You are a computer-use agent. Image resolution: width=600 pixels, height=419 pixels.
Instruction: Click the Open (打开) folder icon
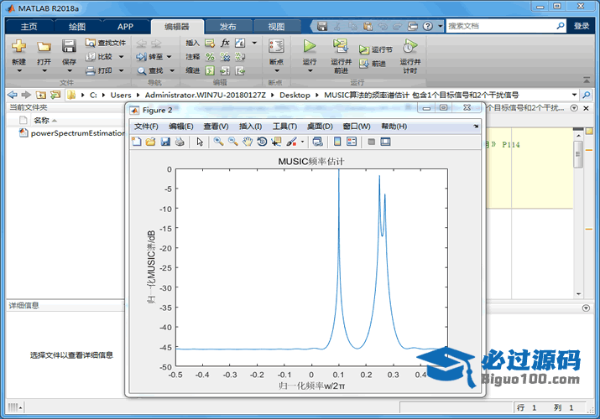(x=44, y=47)
